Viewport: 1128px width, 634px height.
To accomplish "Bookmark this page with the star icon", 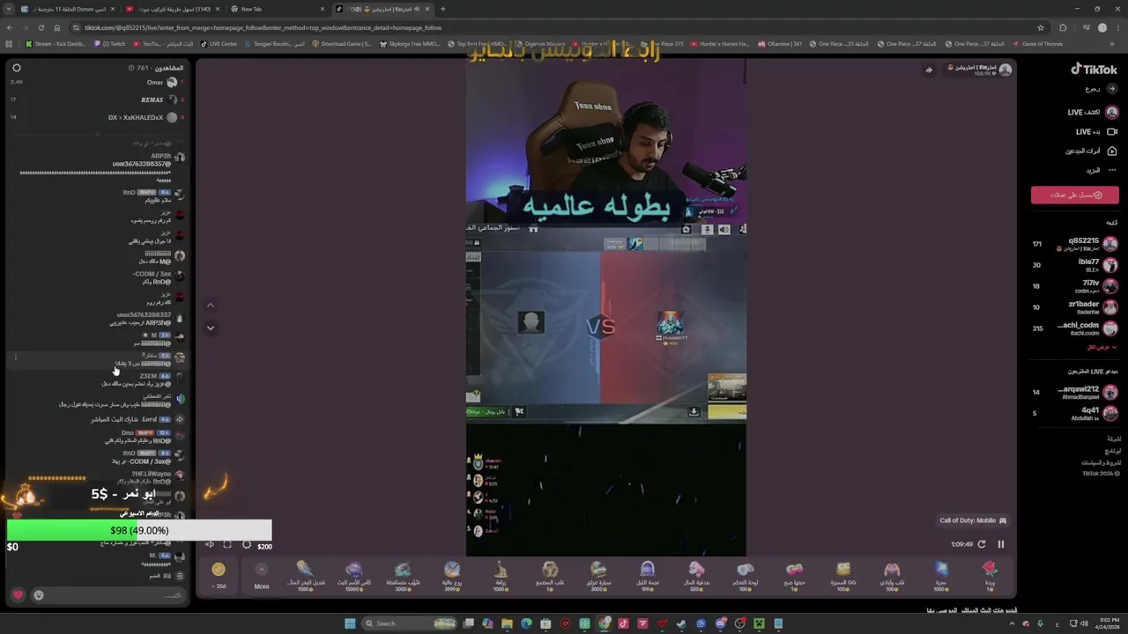I will (1041, 27).
